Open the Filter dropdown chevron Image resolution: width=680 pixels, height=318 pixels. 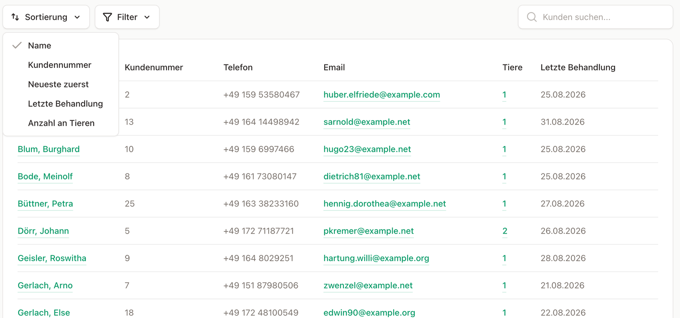(147, 17)
